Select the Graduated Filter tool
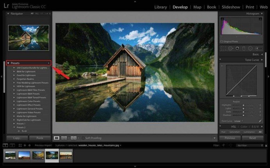This screenshot has height=168, width=270. click(x=244, y=48)
